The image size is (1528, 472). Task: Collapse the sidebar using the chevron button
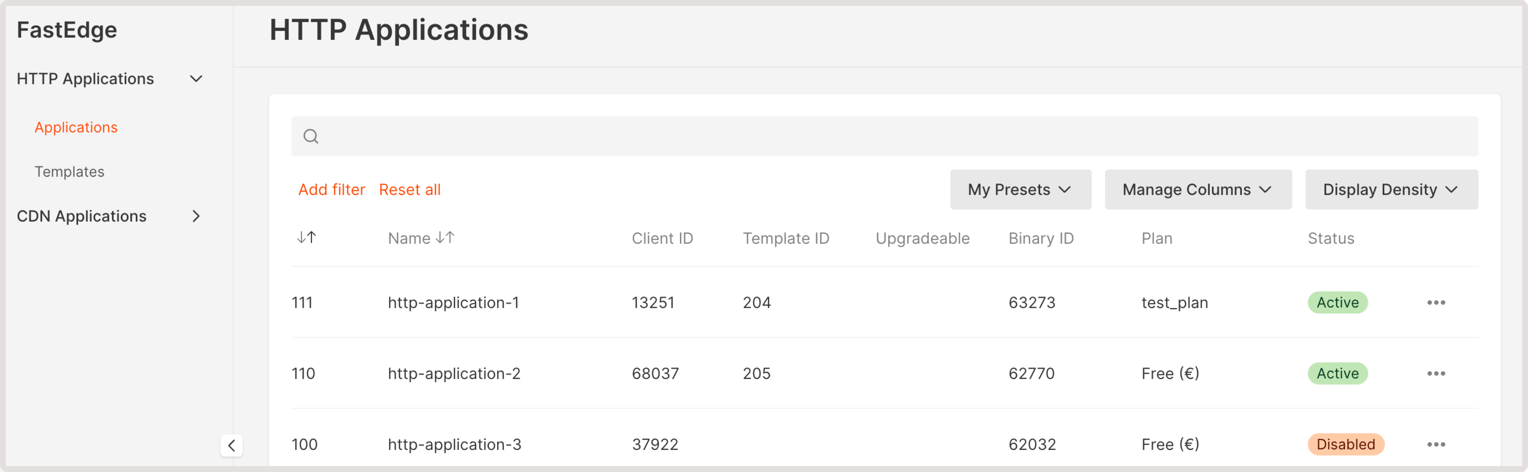pos(232,446)
